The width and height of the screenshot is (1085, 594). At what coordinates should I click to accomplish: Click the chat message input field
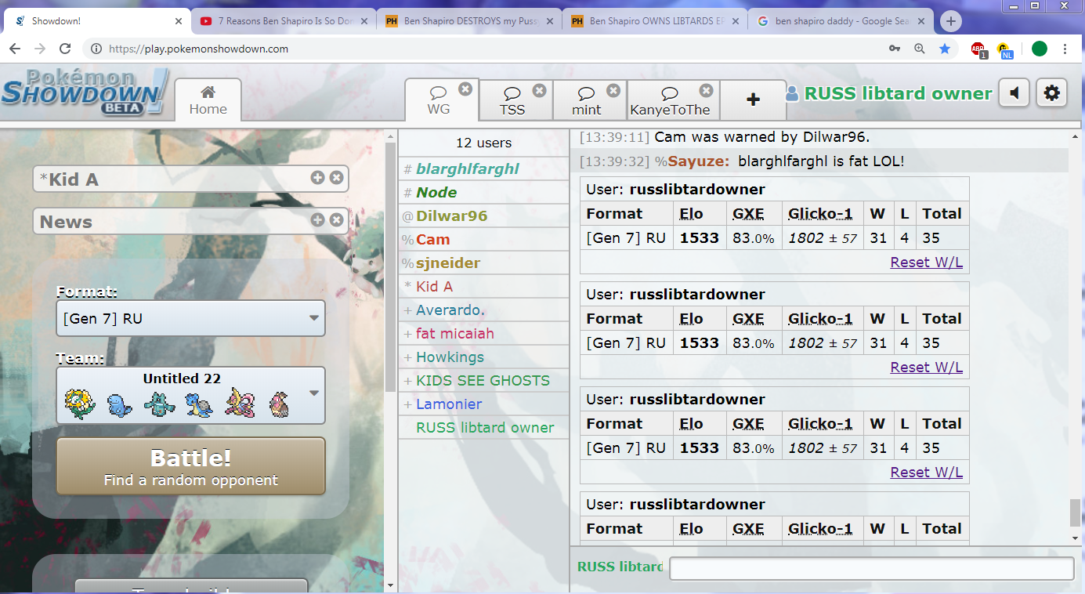(871, 568)
